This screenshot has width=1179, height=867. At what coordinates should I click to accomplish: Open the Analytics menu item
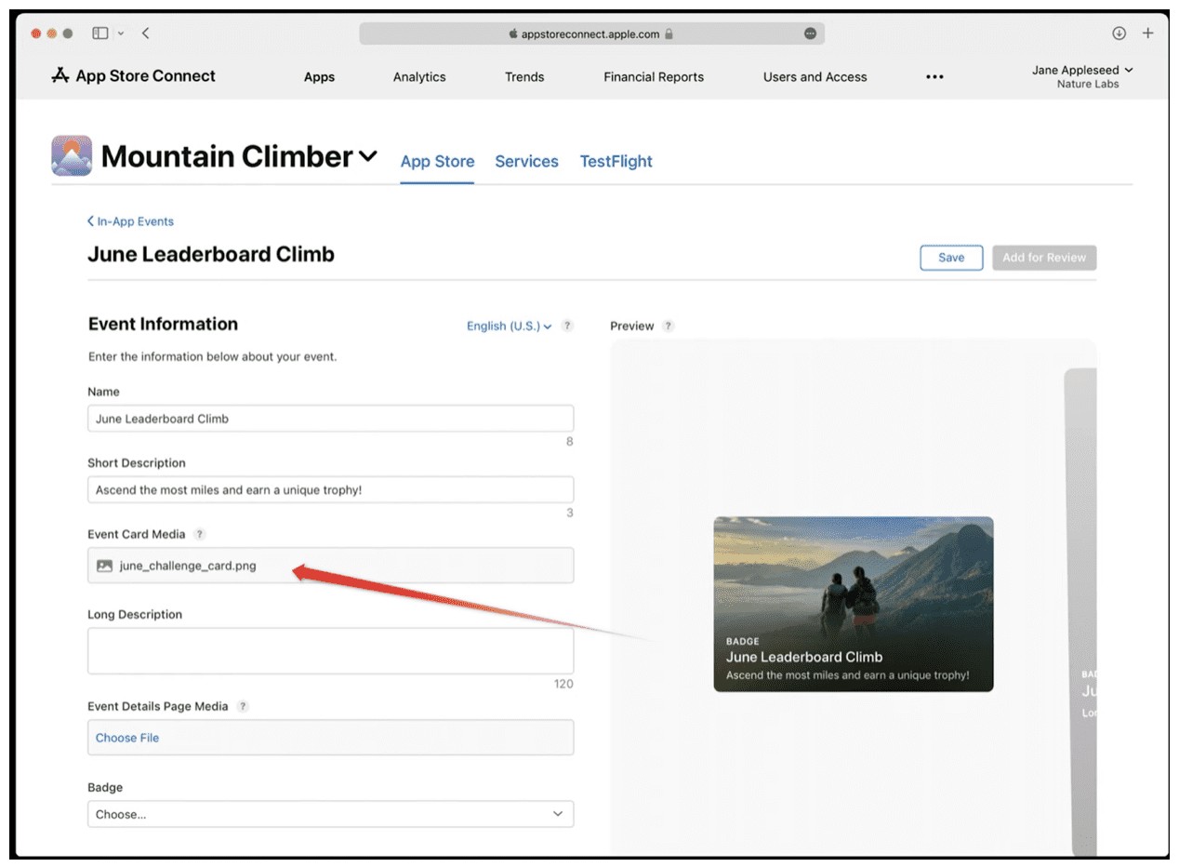coord(418,77)
